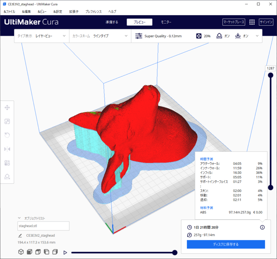Select the Mirror tool in left toolbar
277x259 pixels.
pos(7,149)
